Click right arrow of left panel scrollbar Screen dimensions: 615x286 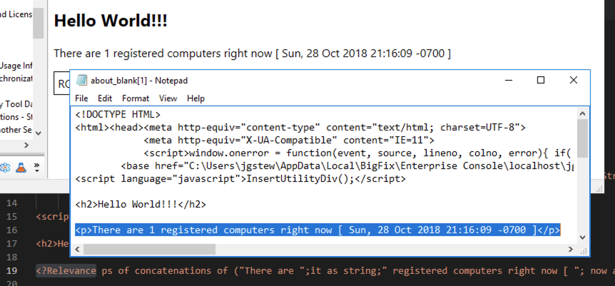coord(26,145)
